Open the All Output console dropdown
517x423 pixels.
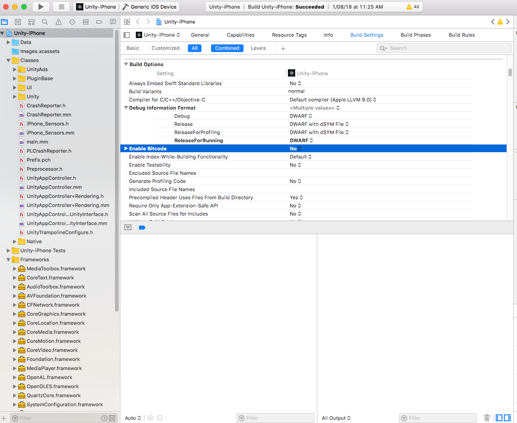pyautogui.click(x=336, y=418)
